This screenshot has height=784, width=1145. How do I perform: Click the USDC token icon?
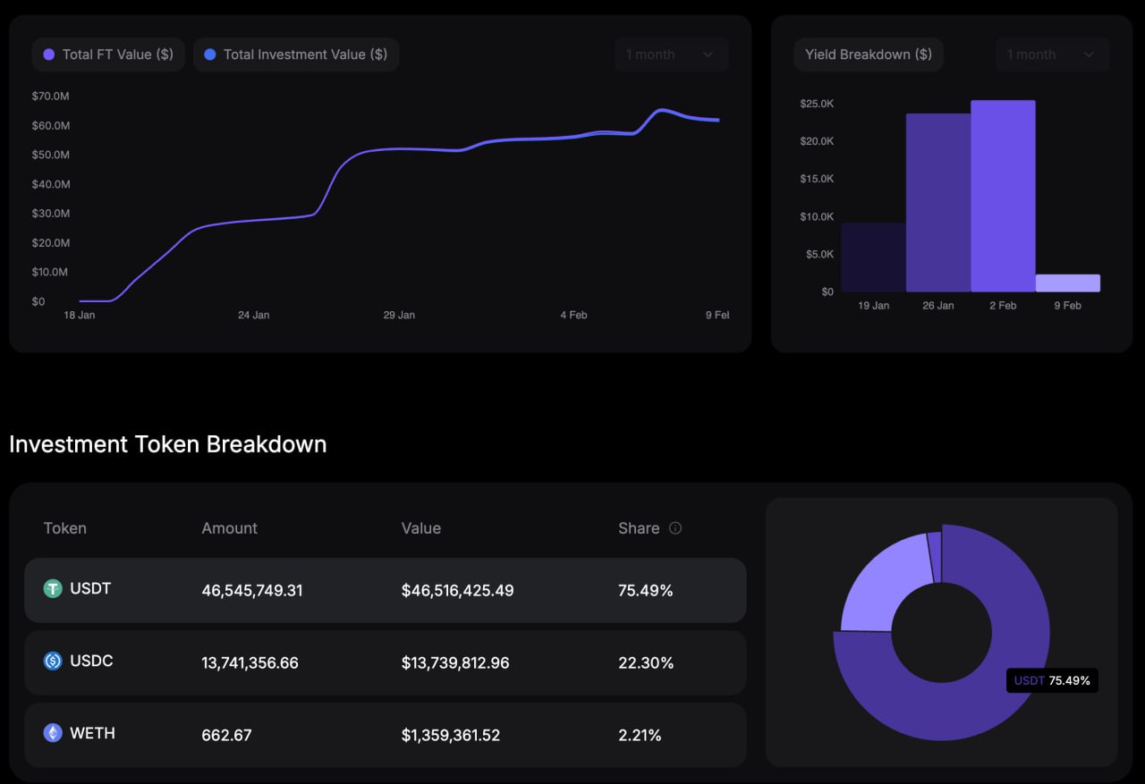[53, 661]
